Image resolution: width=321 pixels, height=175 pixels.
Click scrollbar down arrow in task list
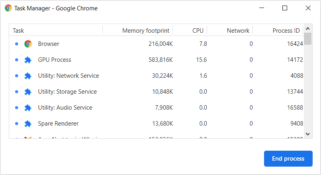pos(308,134)
